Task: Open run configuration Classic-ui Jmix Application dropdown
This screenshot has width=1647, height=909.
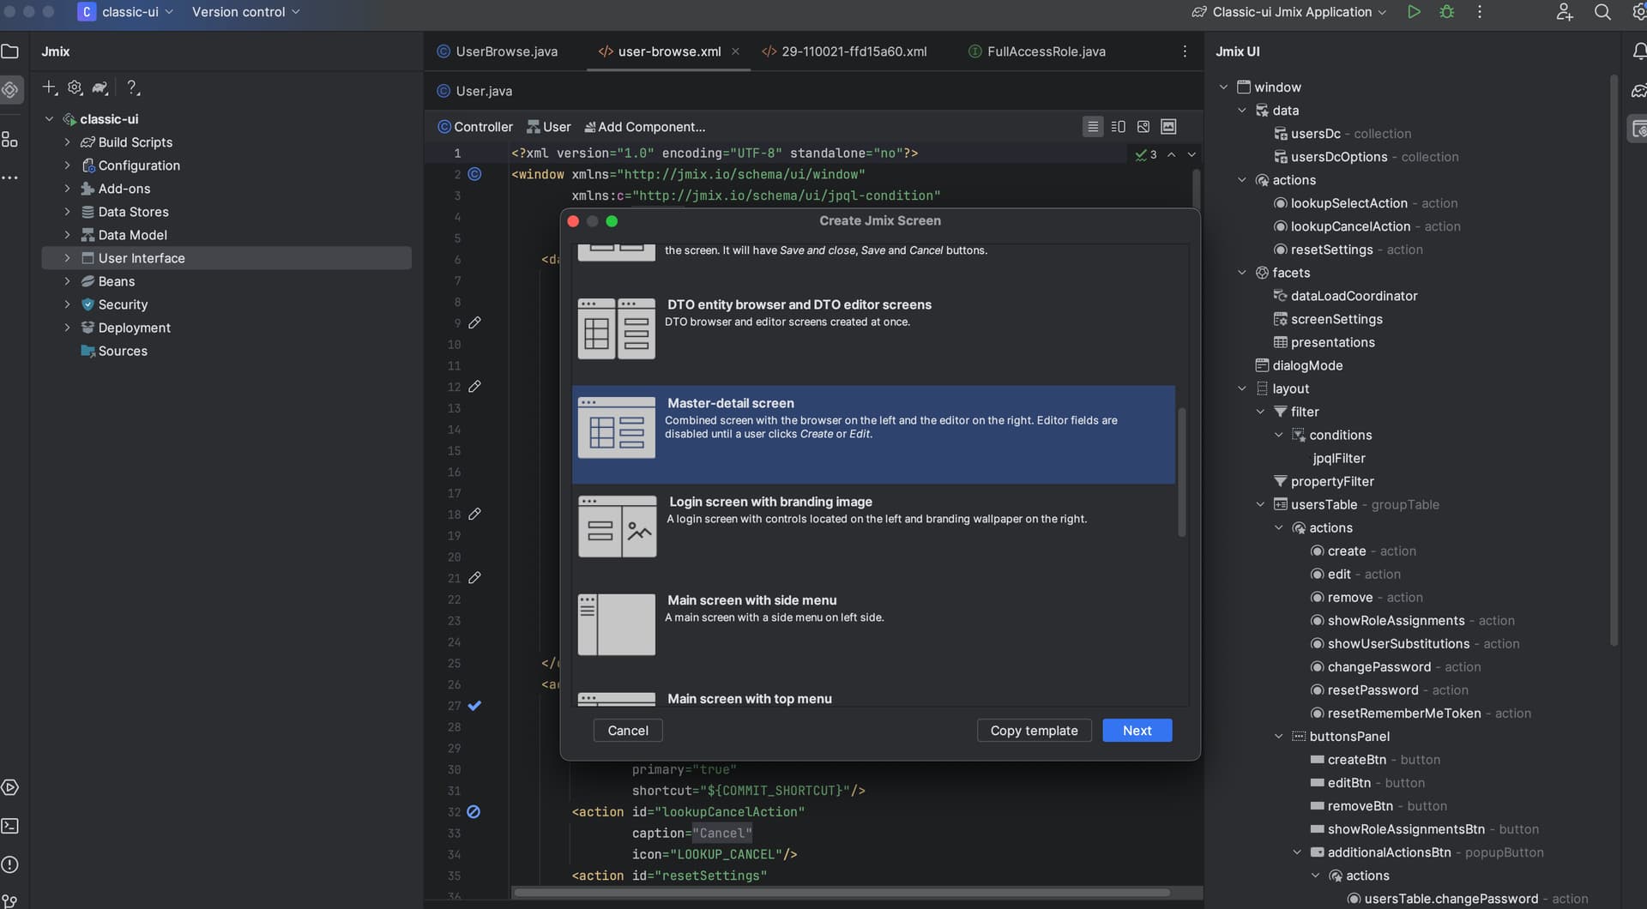Action: pyautogui.click(x=1289, y=12)
